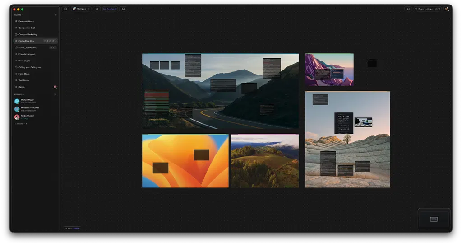Open the inbox tray icon

(123, 9)
